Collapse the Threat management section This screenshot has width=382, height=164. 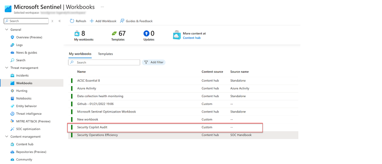click(x=7, y=68)
